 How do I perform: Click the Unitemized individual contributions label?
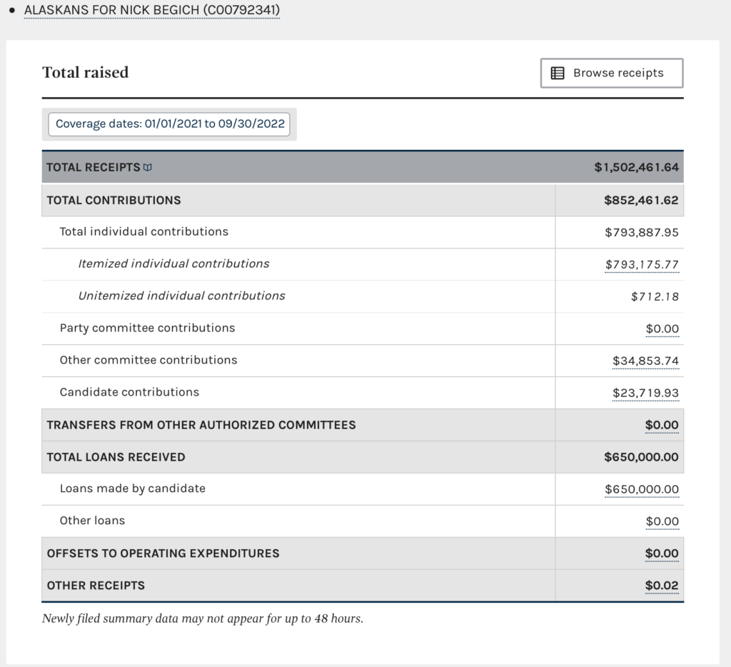181,296
